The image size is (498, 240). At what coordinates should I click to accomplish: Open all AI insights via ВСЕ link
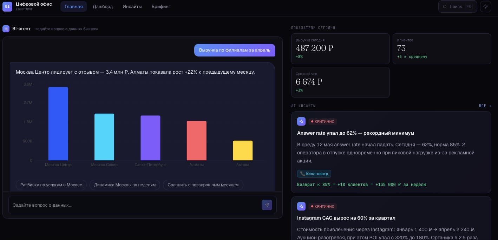pyautogui.click(x=485, y=106)
